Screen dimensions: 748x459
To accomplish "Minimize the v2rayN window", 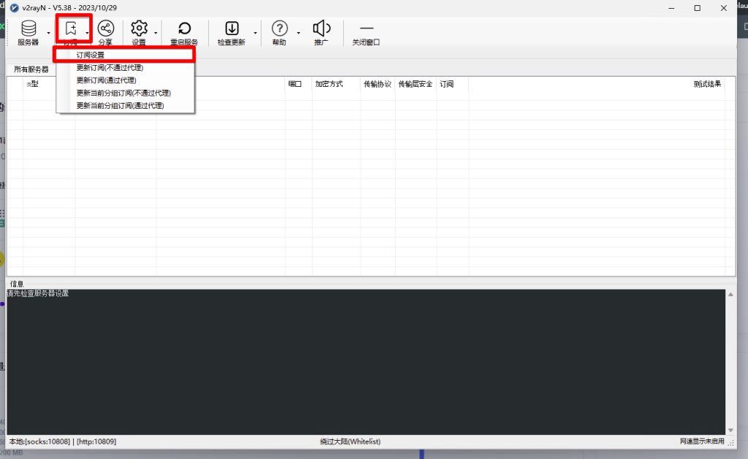I will tap(671, 8).
